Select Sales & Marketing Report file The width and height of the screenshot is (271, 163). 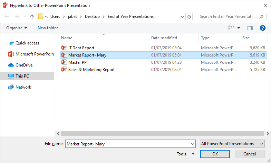[91, 70]
